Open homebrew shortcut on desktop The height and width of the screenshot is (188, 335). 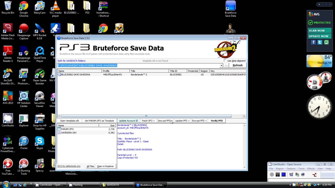tap(103, 9)
